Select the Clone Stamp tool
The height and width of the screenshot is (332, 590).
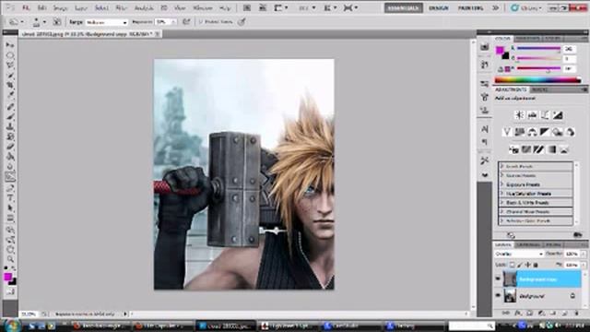pos(10,126)
